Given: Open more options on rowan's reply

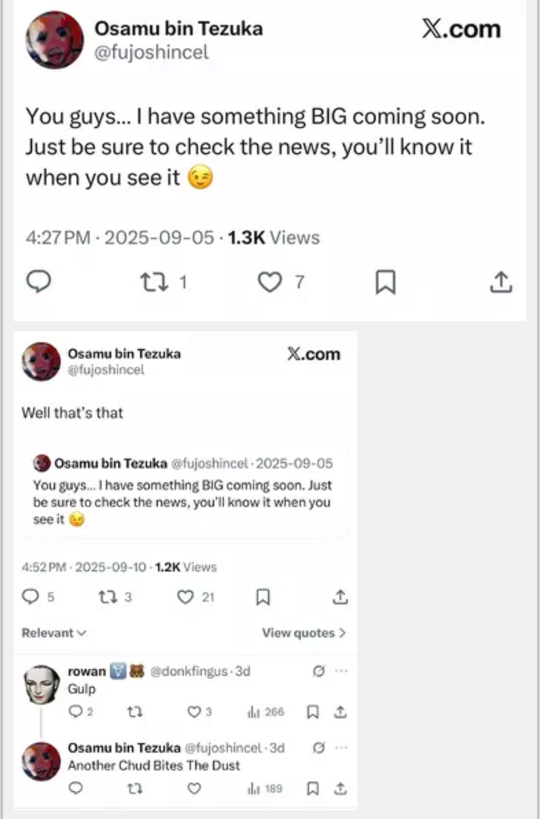Looking at the screenshot, I should tap(341, 671).
